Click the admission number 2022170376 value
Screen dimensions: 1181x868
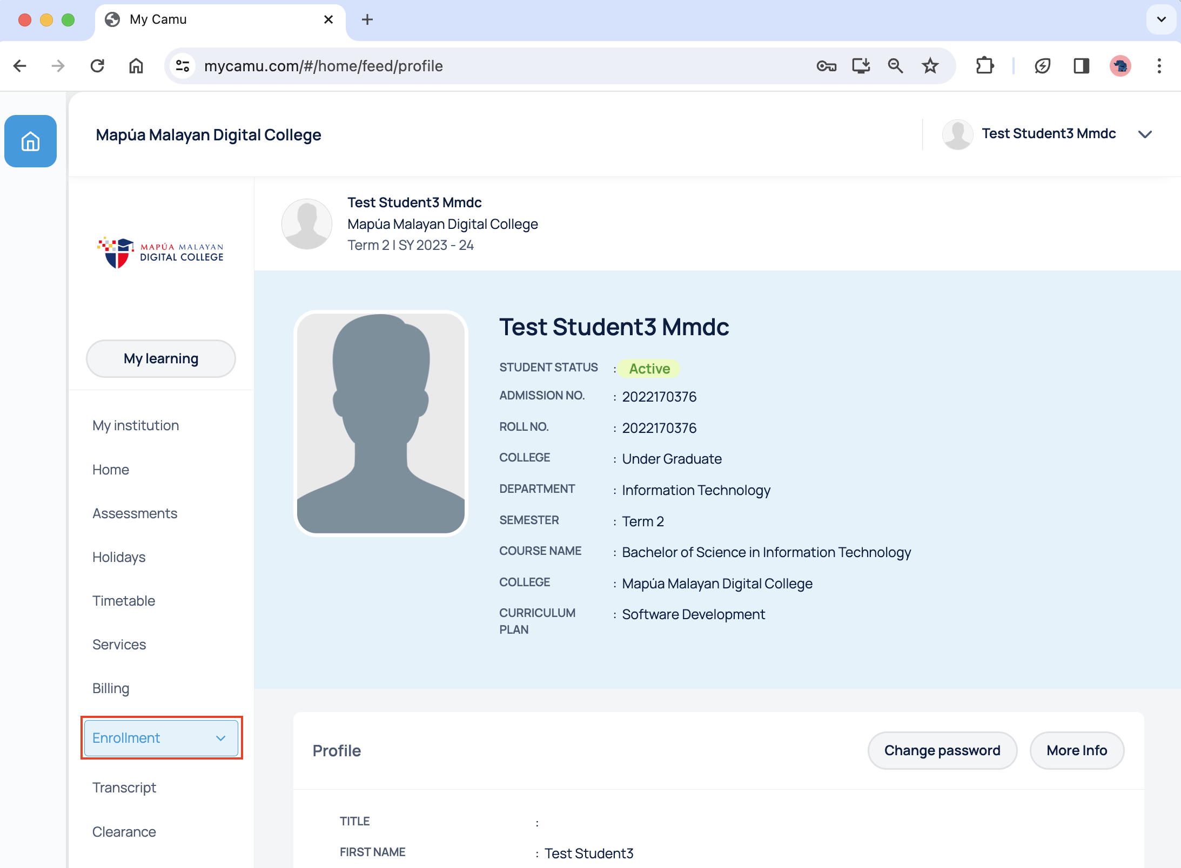pyautogui.click(x=659, y=397)
